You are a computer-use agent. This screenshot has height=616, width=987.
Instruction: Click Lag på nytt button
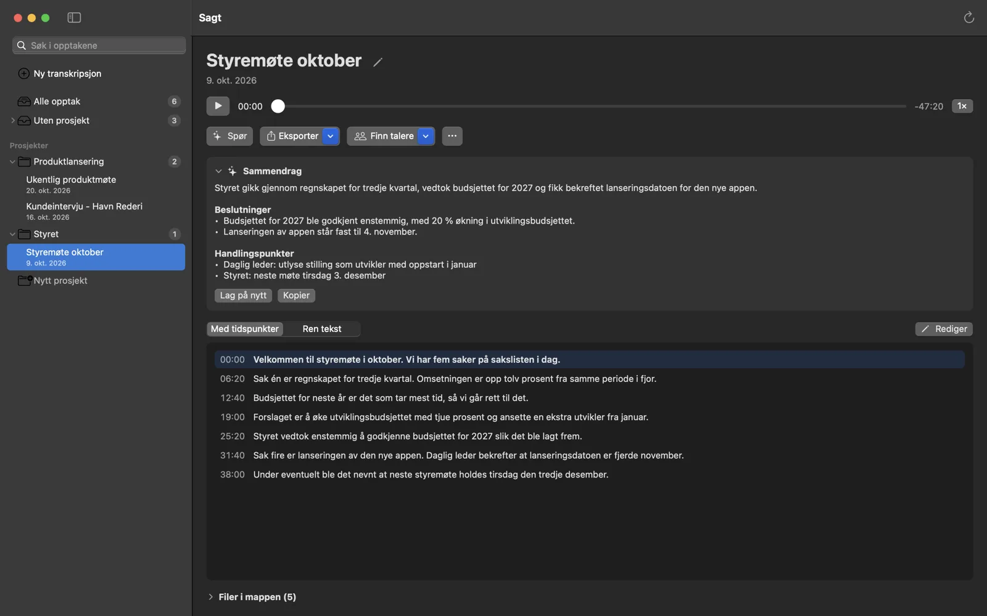[x=243, y=296]
